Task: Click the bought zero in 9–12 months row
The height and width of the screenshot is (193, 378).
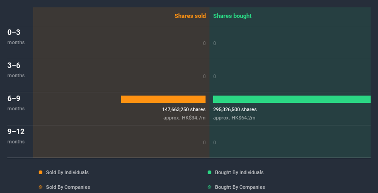Action: point(215,142)
